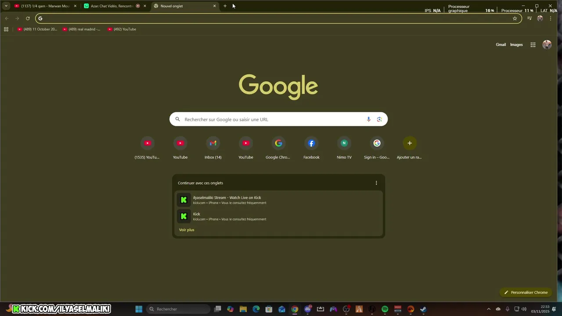Open the media controls icon in toolbar
This screenshot has width=562, height=316.
point(530,18)
